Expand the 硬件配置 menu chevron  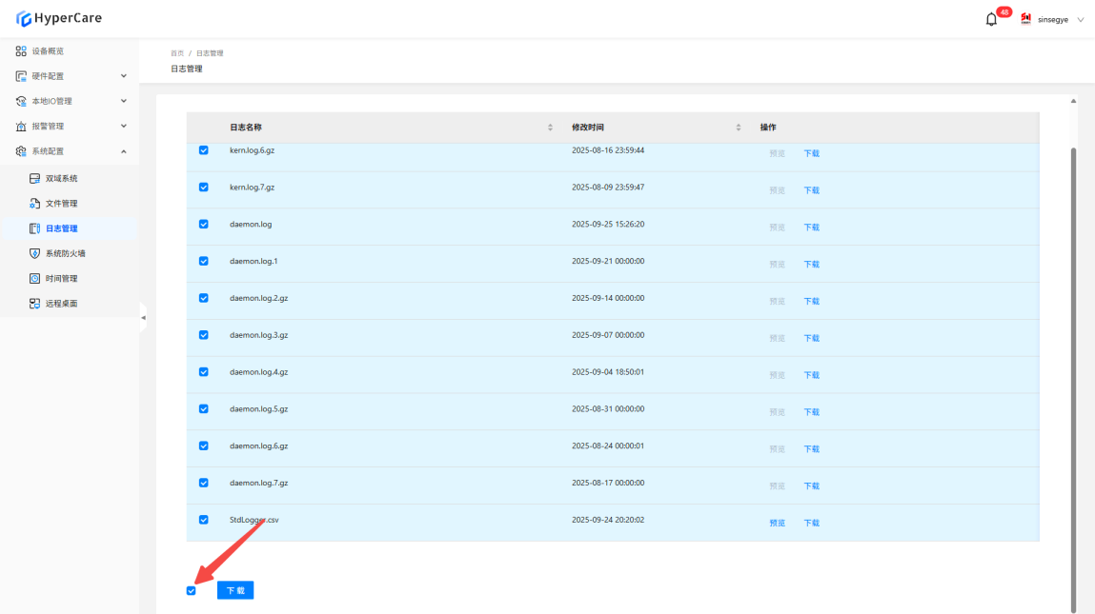click(x=123, y=76)
